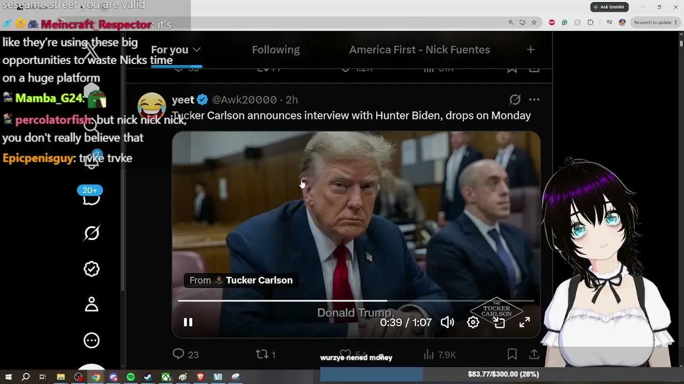The image size is (684, 384).
Task: Switch to the Following tab
Action: [276, 50]
